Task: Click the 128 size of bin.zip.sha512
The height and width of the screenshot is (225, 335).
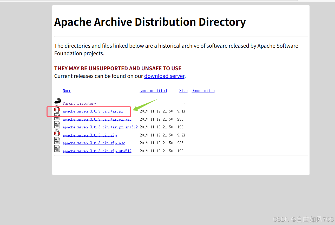Action: 180,151
